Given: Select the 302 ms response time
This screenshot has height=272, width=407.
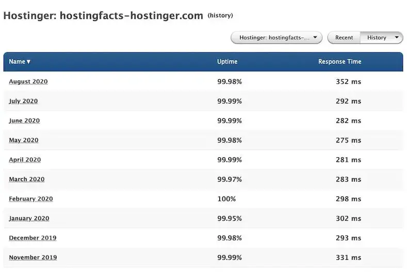Looking at the screenshot, I should [x=348, y=218].
